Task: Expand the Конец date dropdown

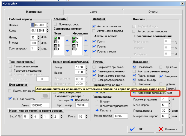Action: tap(48, 31)
